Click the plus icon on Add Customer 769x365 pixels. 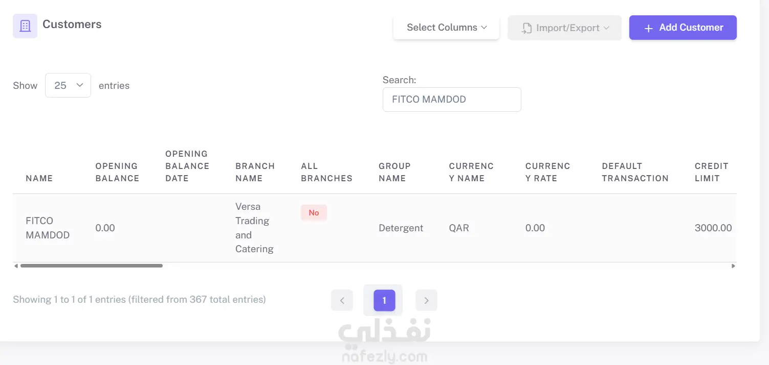point(648,28)
